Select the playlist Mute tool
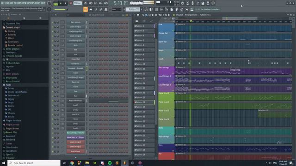 [153, 15]
